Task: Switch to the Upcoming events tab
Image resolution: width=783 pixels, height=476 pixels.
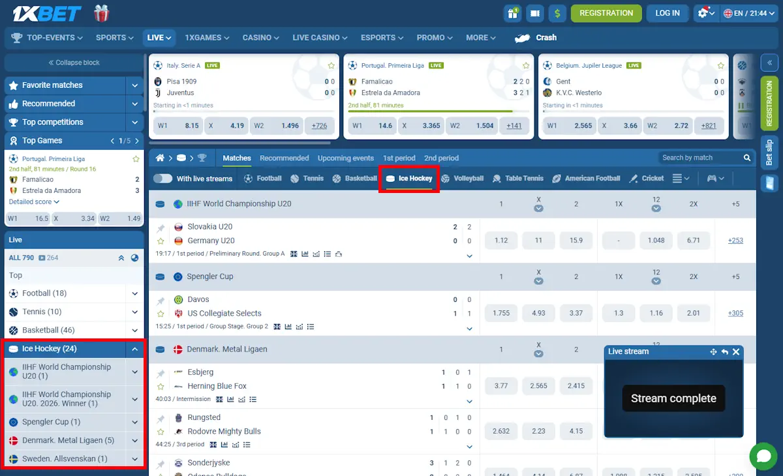Action: pos(345,157)
